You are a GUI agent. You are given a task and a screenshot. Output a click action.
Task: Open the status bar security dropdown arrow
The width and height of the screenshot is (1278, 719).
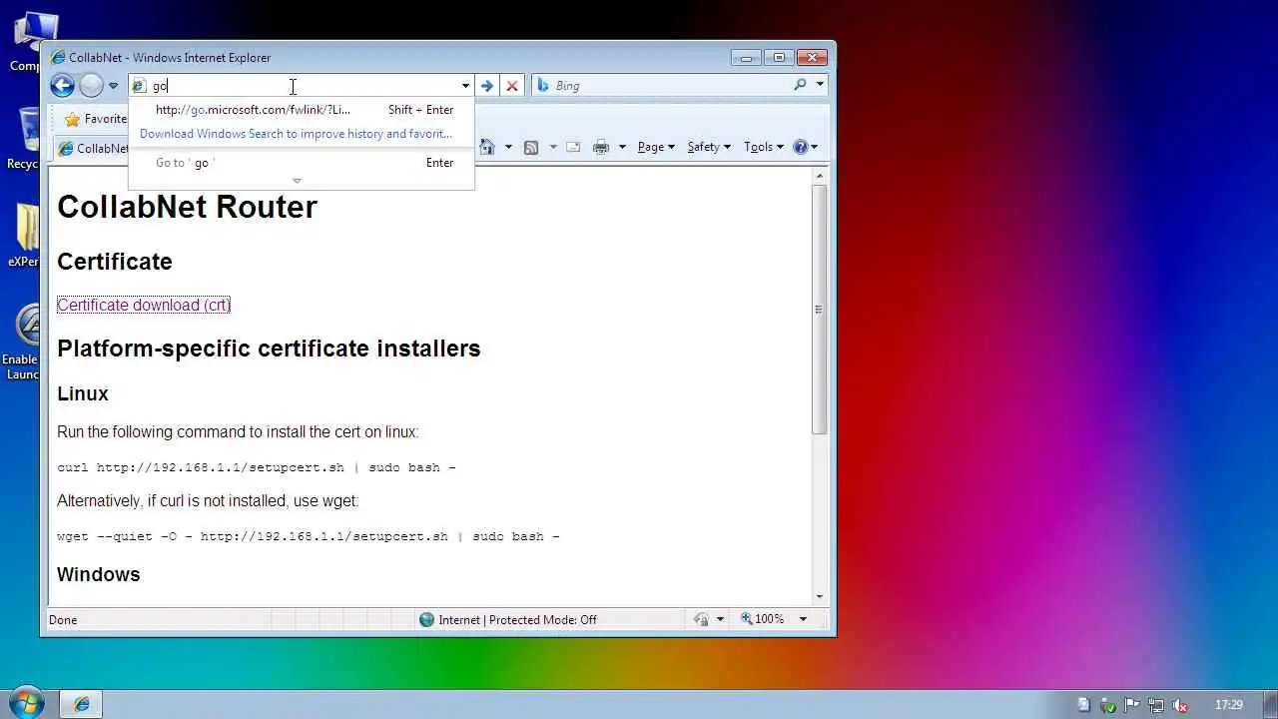[x=720, y=620]
